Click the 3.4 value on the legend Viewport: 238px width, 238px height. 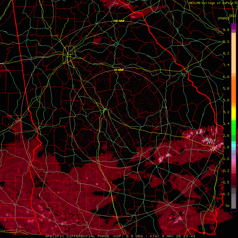coord(226,124)
